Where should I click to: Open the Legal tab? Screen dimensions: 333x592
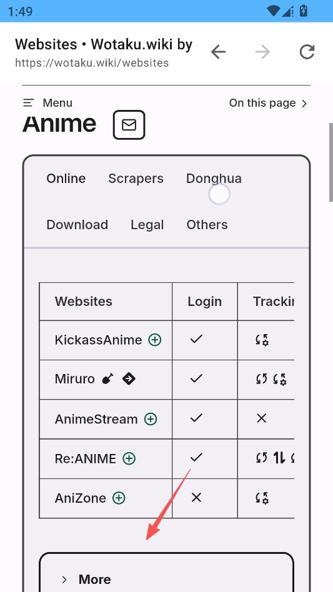(x=147, y=225)
